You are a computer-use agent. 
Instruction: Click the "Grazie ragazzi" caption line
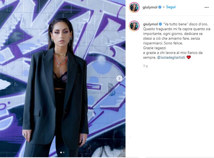click(x=155, y=48)
